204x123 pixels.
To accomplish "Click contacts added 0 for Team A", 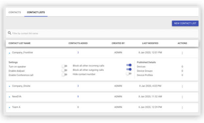I will [x=78, y=107].
